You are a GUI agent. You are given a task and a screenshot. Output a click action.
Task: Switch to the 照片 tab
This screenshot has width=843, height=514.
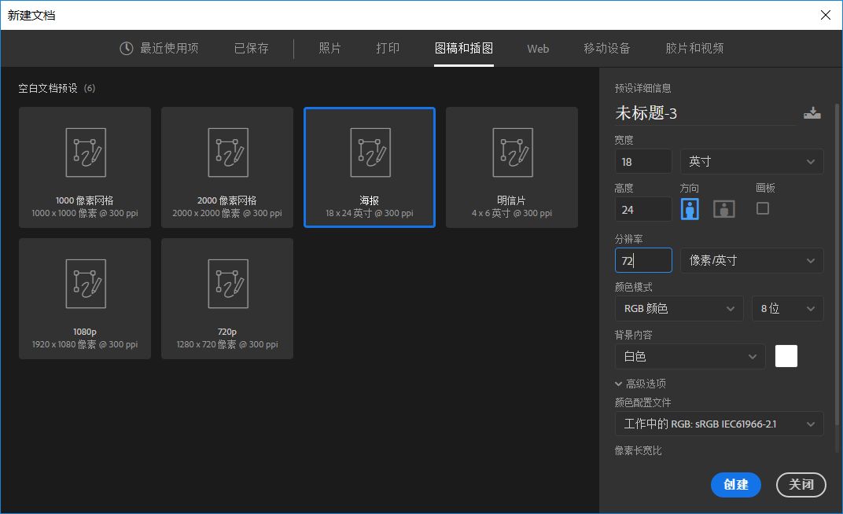pyautogui.click(x=330, y=49)
